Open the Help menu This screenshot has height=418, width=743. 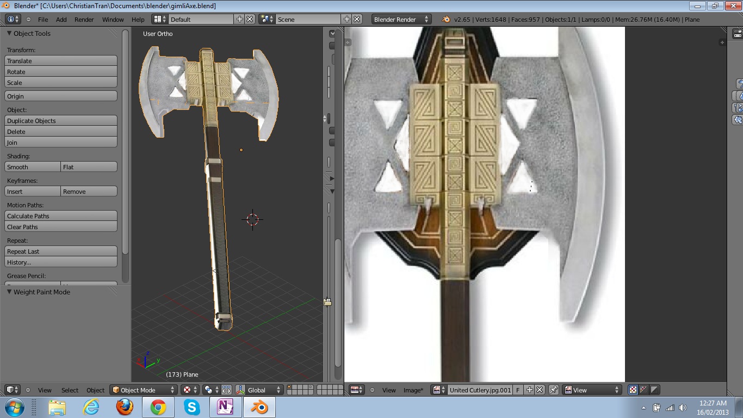[x=138, y=19]
